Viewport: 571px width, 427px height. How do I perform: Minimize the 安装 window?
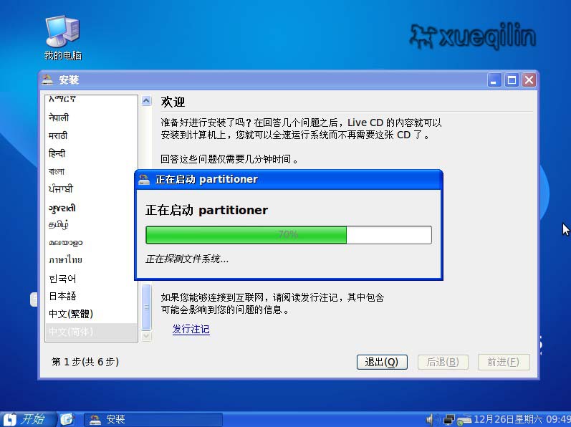point(494,80)
